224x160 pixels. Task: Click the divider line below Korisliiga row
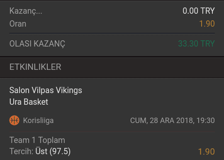click(112, 132)
